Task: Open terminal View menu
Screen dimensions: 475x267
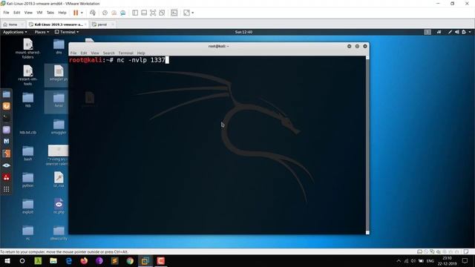Action: pyautogui.click(x=95, y=53)
